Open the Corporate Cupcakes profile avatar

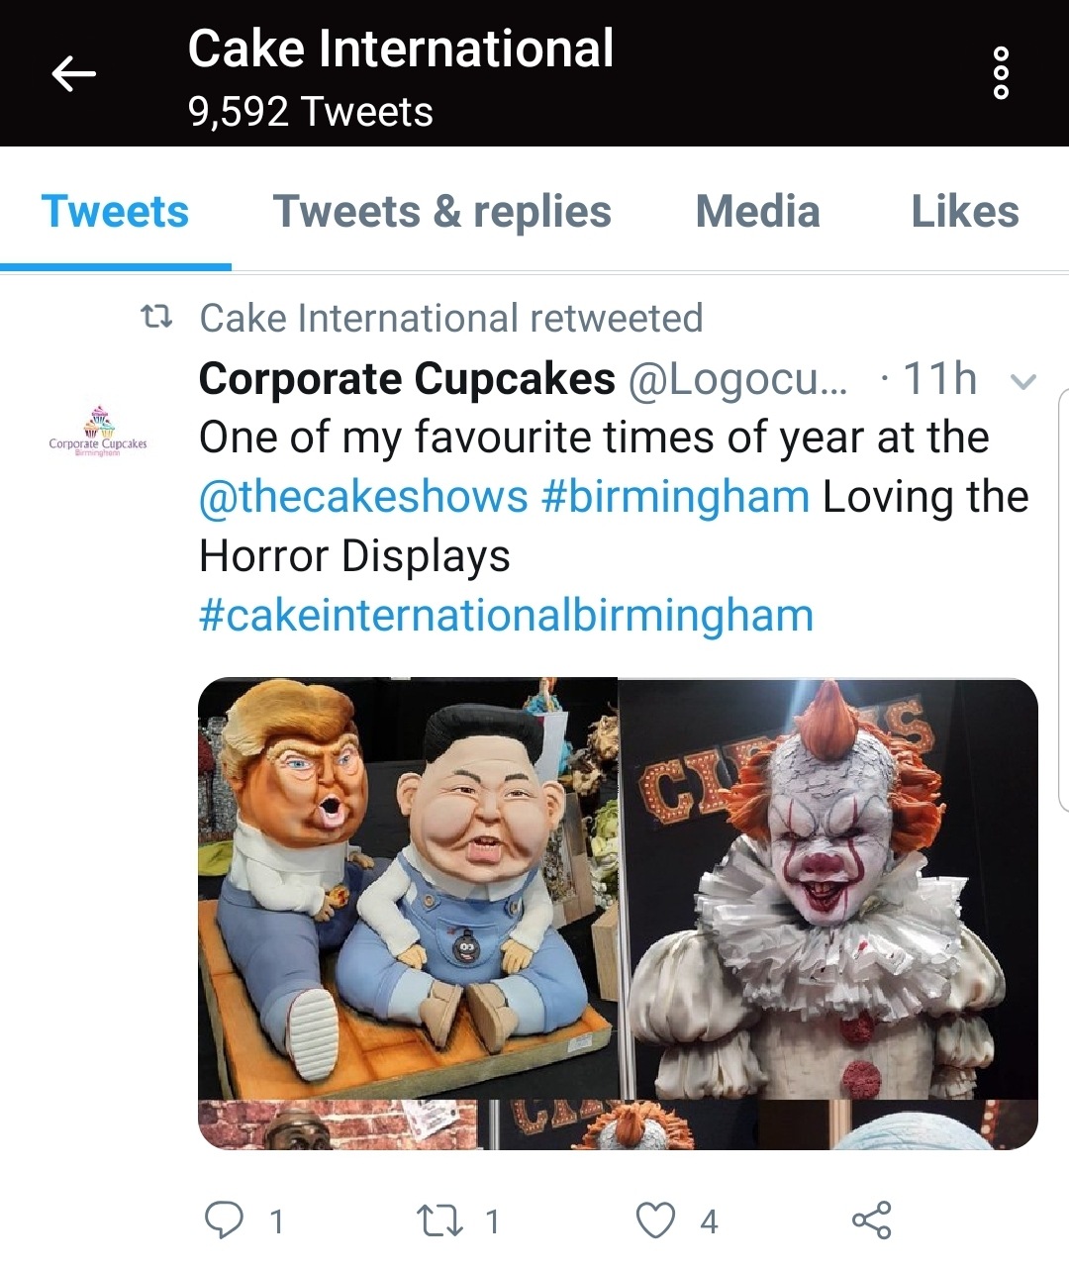pyautogui.click(x=98, y=431)
